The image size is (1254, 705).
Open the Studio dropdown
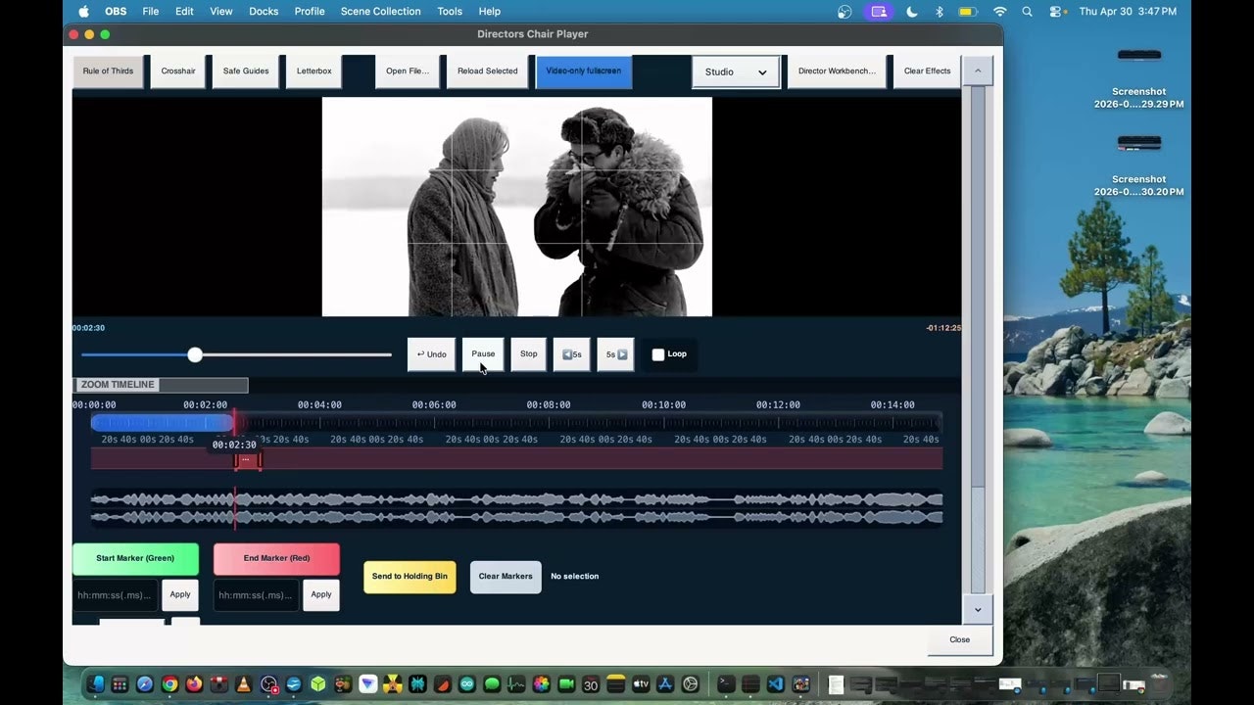pos(736,71)
